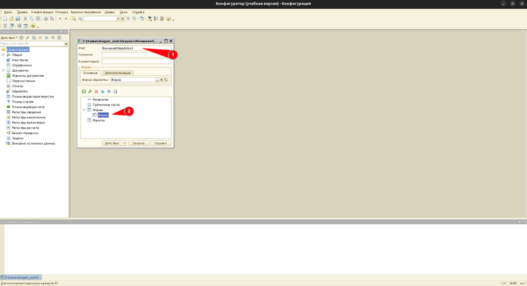Click the blue move-down arrow in the dialog toolbar
This screenshot has width=527, height=286.
point(109,91)
